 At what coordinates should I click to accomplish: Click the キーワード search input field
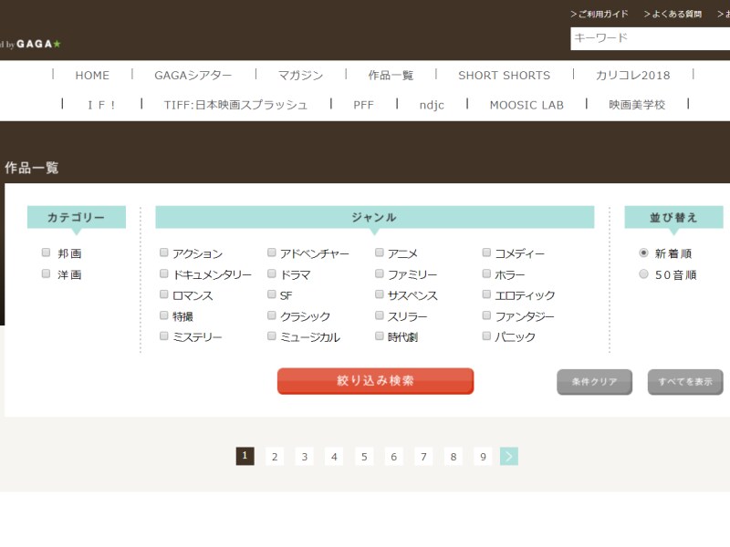(x=648, y=38)
